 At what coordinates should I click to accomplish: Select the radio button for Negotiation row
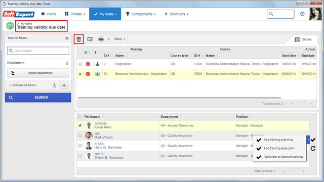tap(80, 64)
